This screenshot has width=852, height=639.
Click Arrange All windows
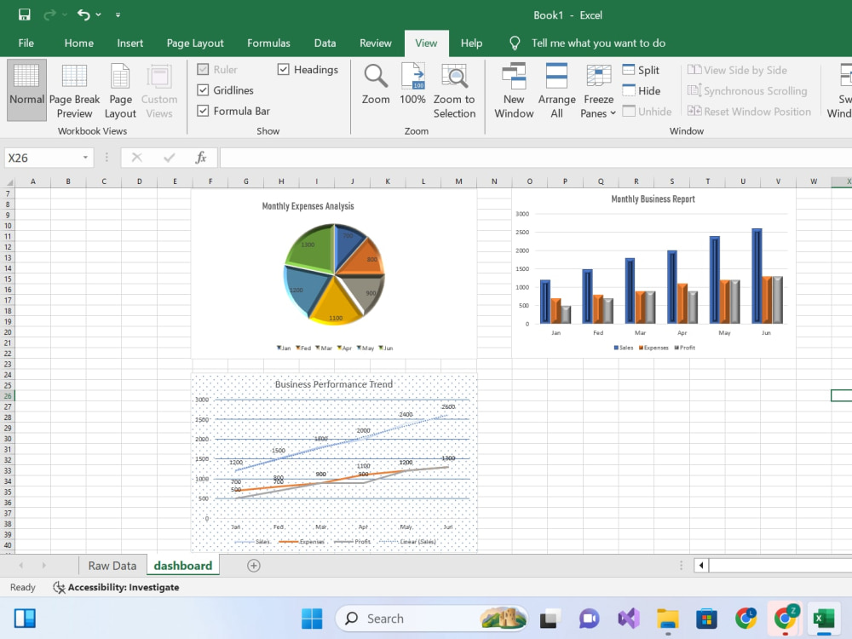pos(556,89)
